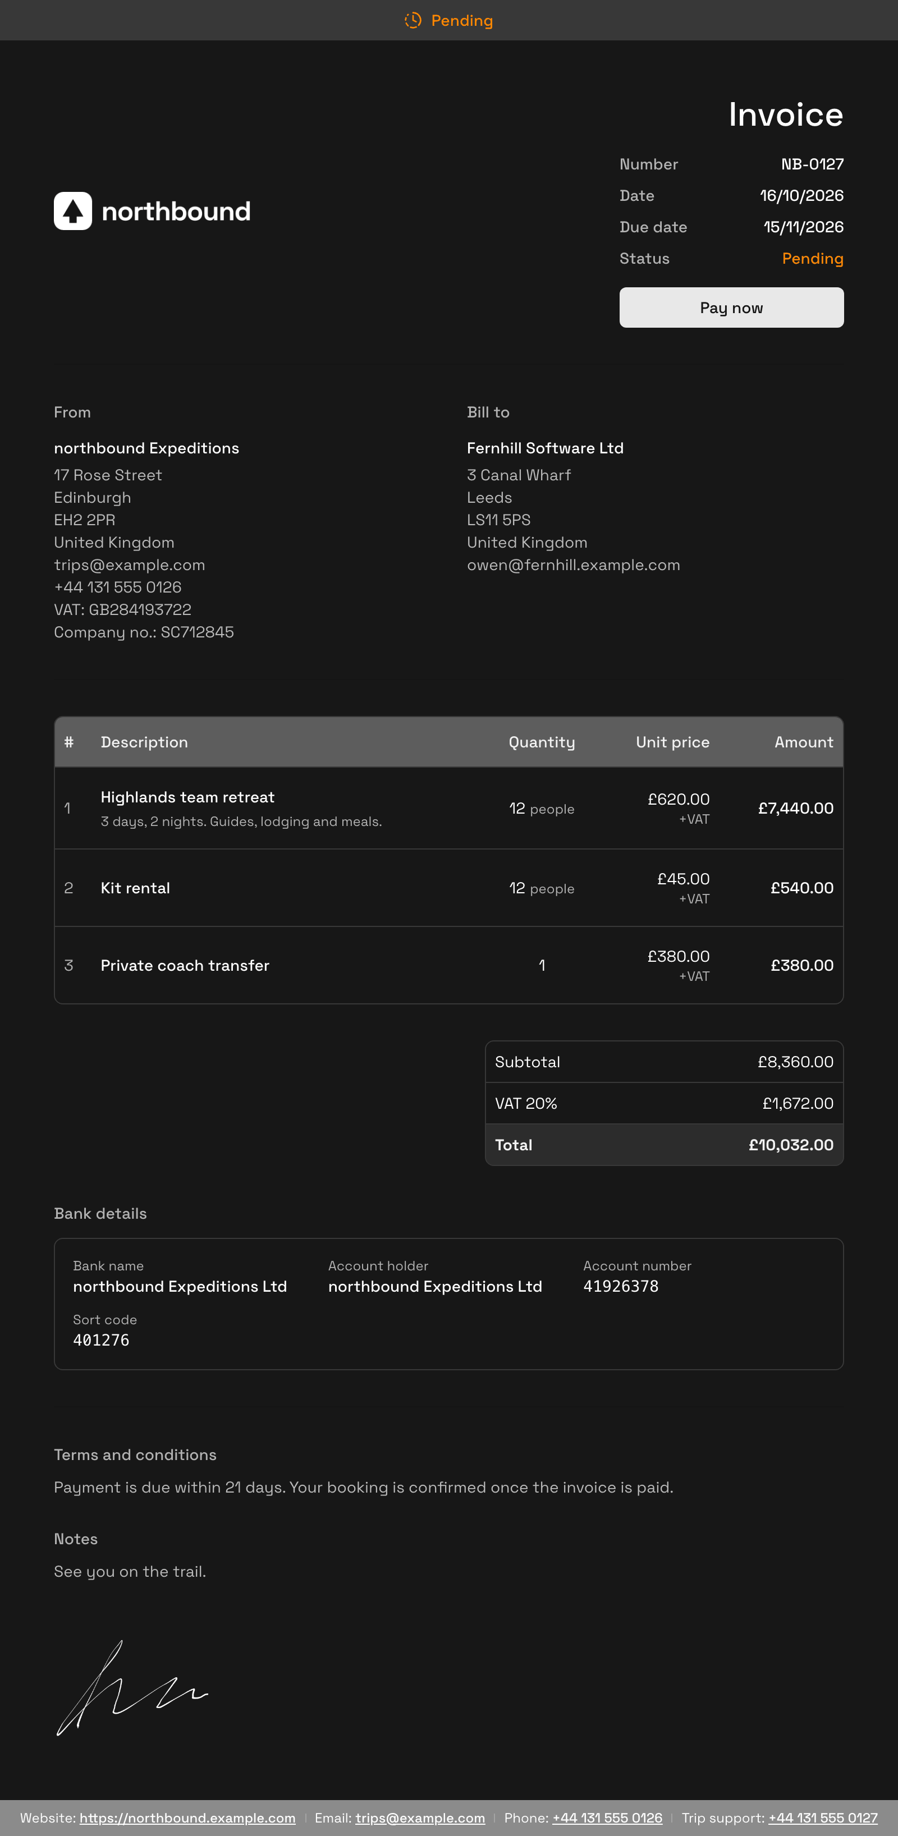Click the orange Pending status value
898x1836 pixels.
click(813, 258)
